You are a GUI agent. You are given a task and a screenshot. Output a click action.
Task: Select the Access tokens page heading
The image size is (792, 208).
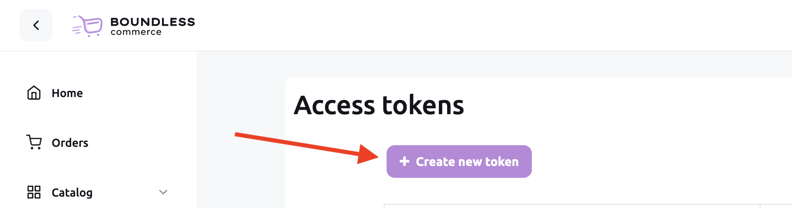pyautogui.click(x=379, y=105)
